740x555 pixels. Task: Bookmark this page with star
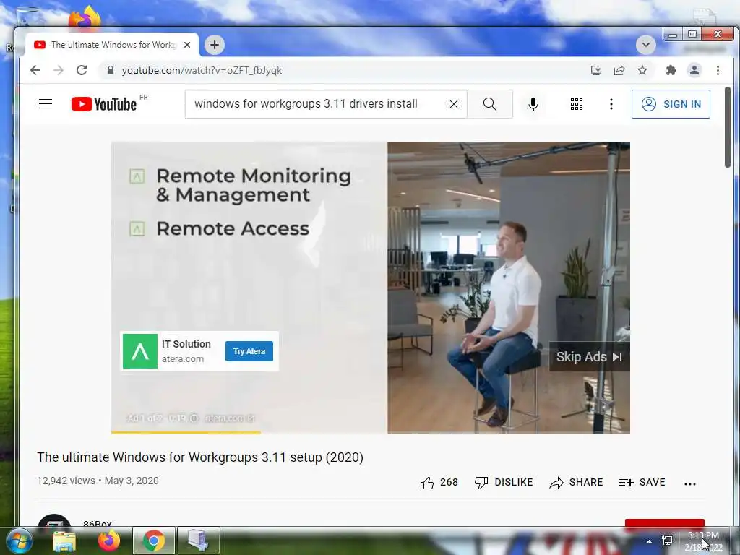pos(642,70)
